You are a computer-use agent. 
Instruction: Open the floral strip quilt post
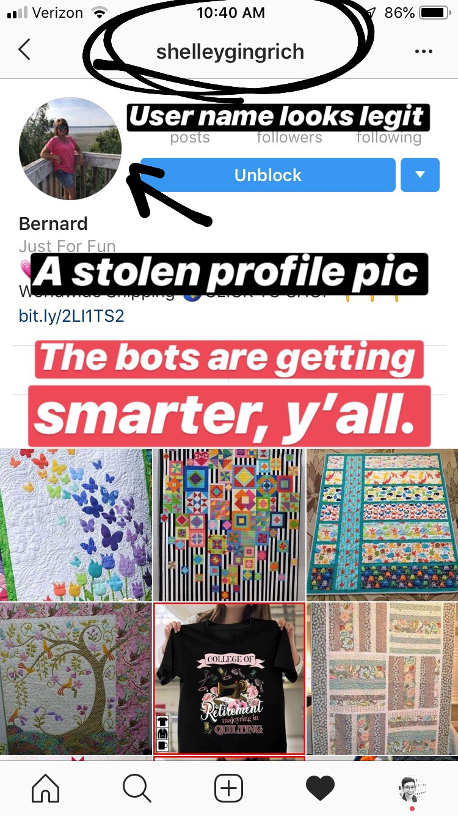[382, 679]
